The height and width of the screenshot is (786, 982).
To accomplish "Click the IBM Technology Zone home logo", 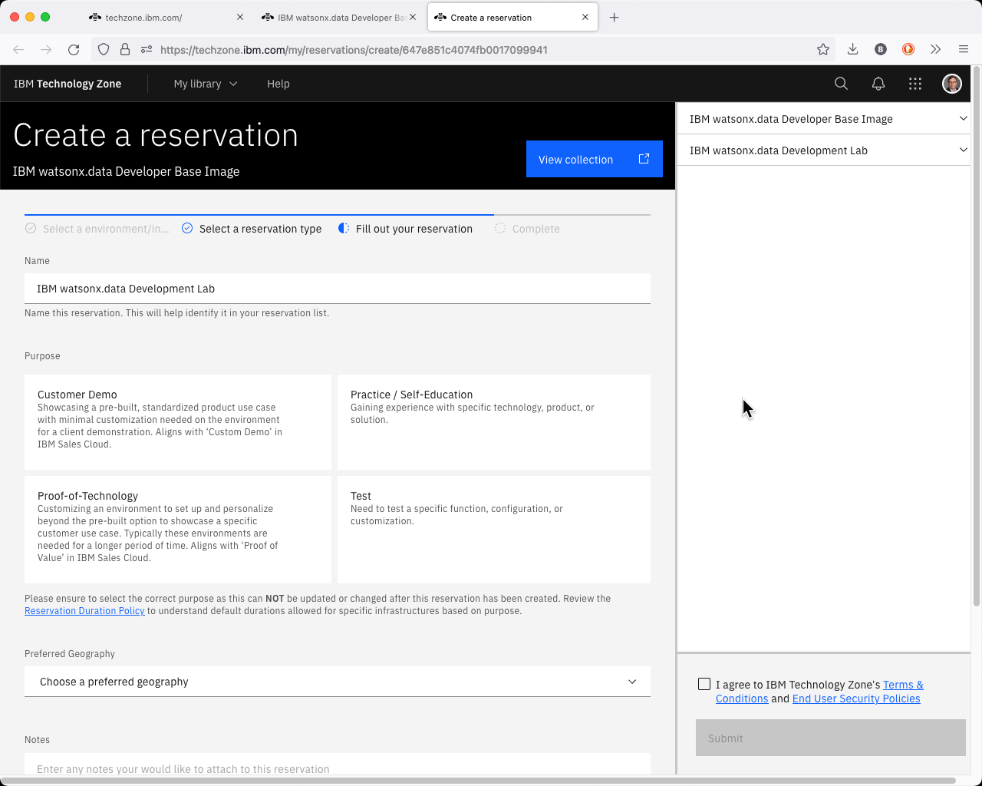I will (68, 84).
